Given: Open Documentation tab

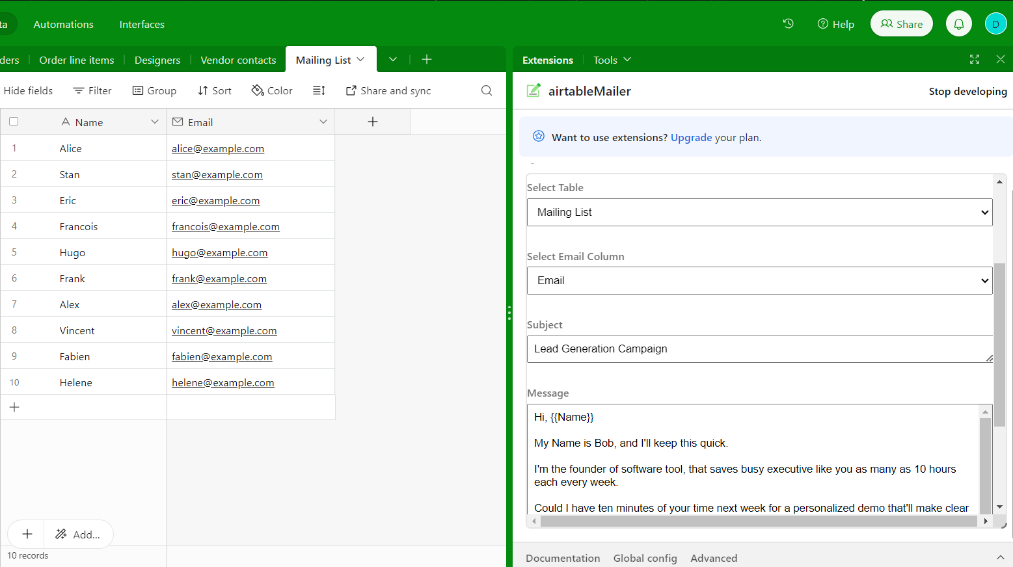Looking at the screenshot, I should point(563,558).
